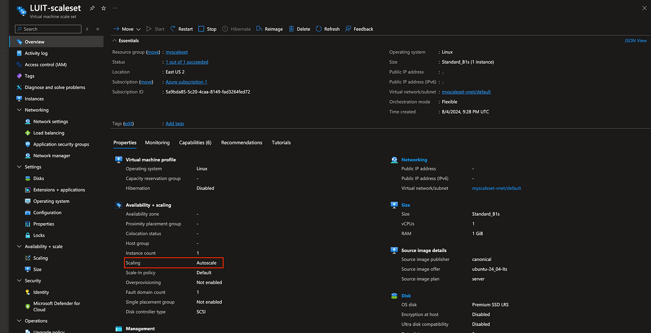Delete the scale set
Viewport: 651px width, 333px height.
[x=299, y=29]
